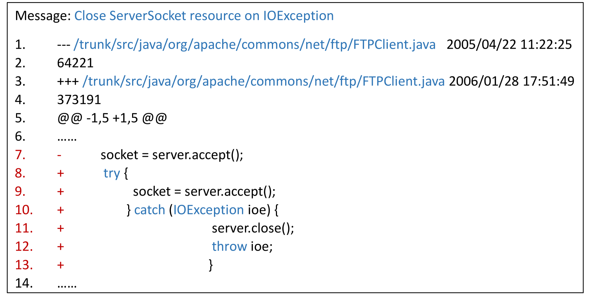This screenshot has height=295, width=591.
Task: Click the plus sign on line 11
Action: [x=61, y=228]
